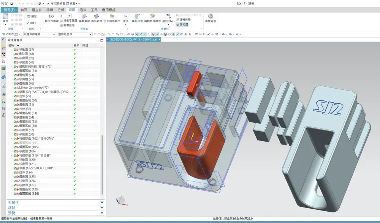Viewport: 380px width, 223px height.
Task: Expand the 可見性 visibility group options arrow
Action: [127, 29]
